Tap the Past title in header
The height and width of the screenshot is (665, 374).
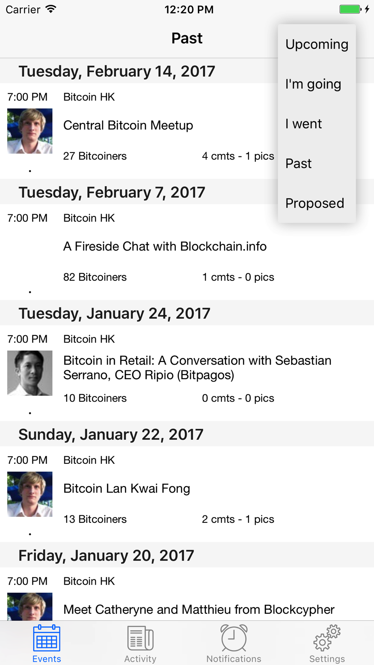(187, 38)
